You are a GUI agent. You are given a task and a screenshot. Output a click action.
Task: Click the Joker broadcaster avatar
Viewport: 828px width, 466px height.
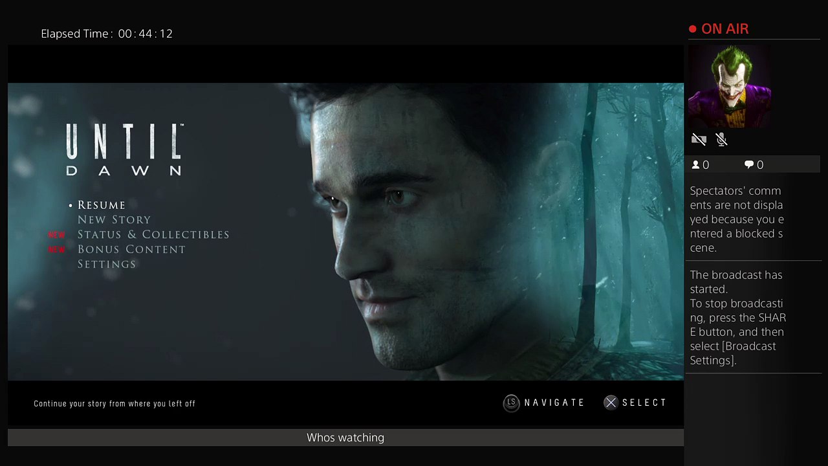tap(729, 86)
